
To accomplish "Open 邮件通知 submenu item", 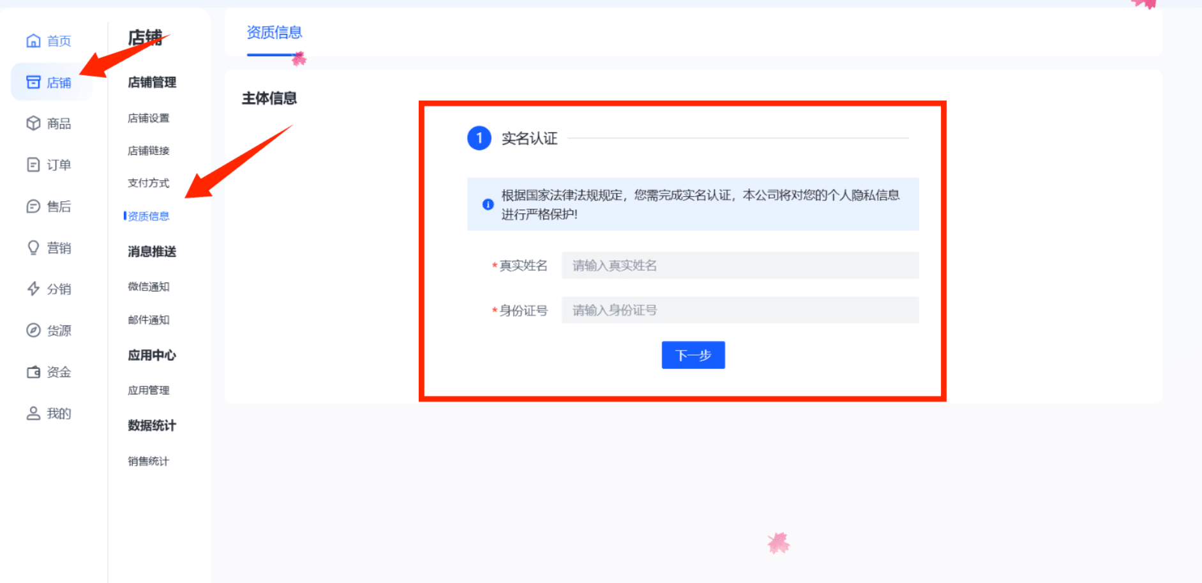I will coord(148,320).
